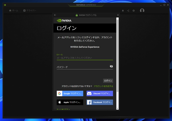Click the large ログイン heading
The image size is (172, 121).
point(67,28)
